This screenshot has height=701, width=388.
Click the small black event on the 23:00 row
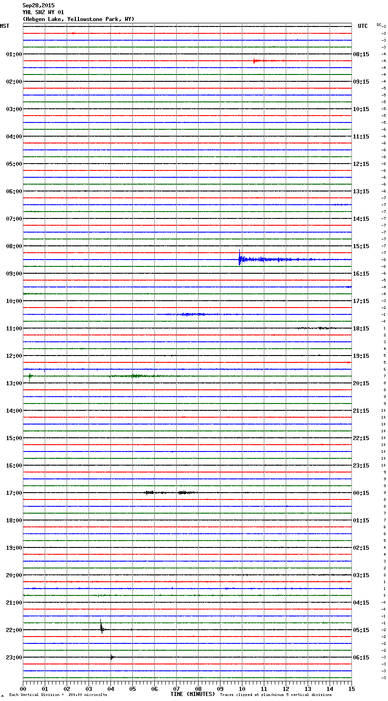pyautogui.click(x=112, y=657)
